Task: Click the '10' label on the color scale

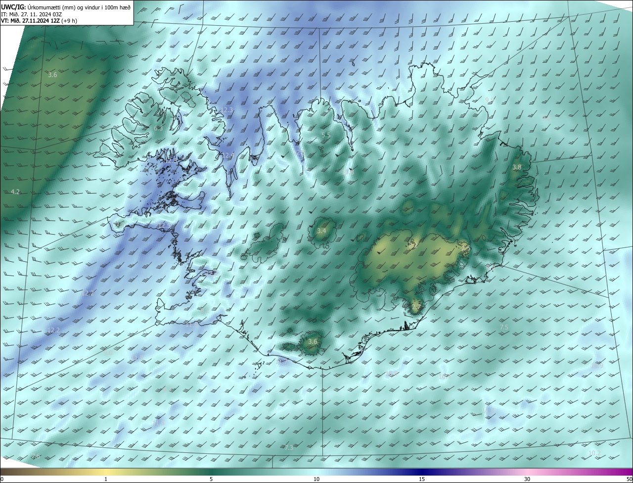Action: click(316, 479)
